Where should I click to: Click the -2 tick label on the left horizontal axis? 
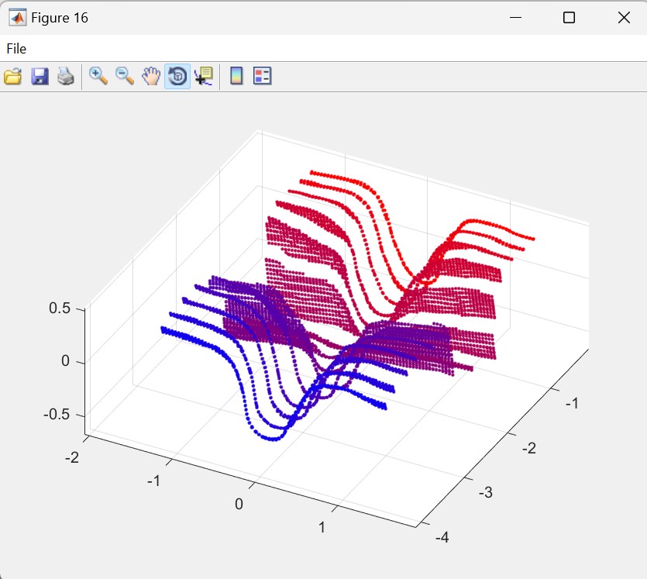tap(71, 457)
